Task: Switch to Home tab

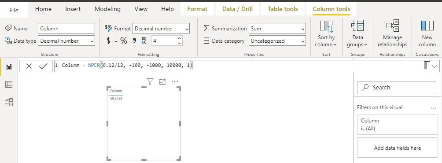Action: 43,9
